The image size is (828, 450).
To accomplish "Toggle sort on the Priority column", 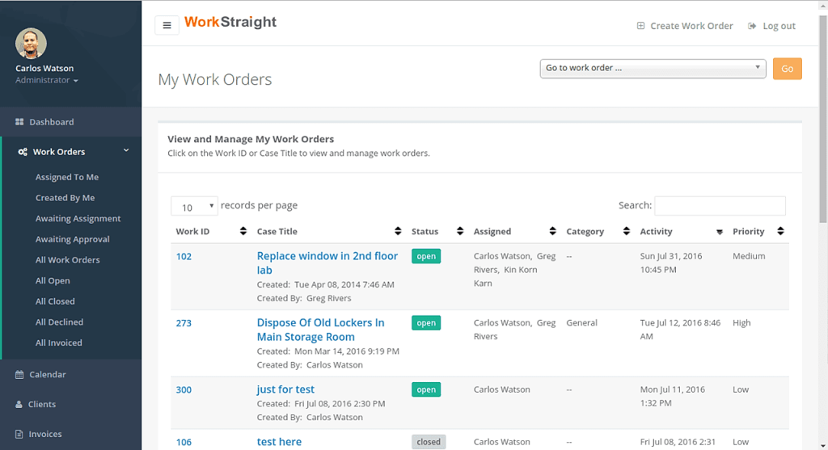I will [x=779, y=232].
